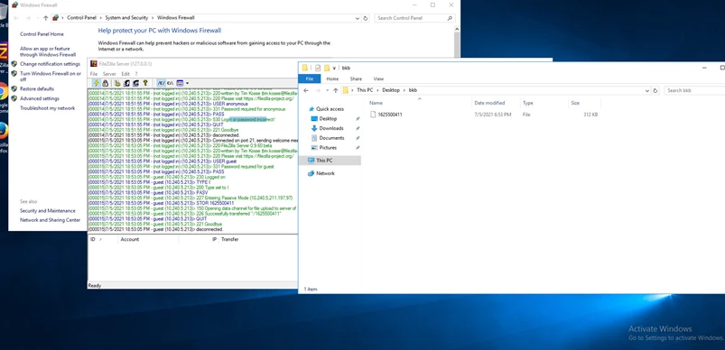Toggle the C:\ path display format
Image resolution: width=725 pixels, height=350 pixels.
170,83
